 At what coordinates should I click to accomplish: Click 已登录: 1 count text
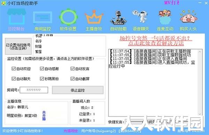[87, 114]
